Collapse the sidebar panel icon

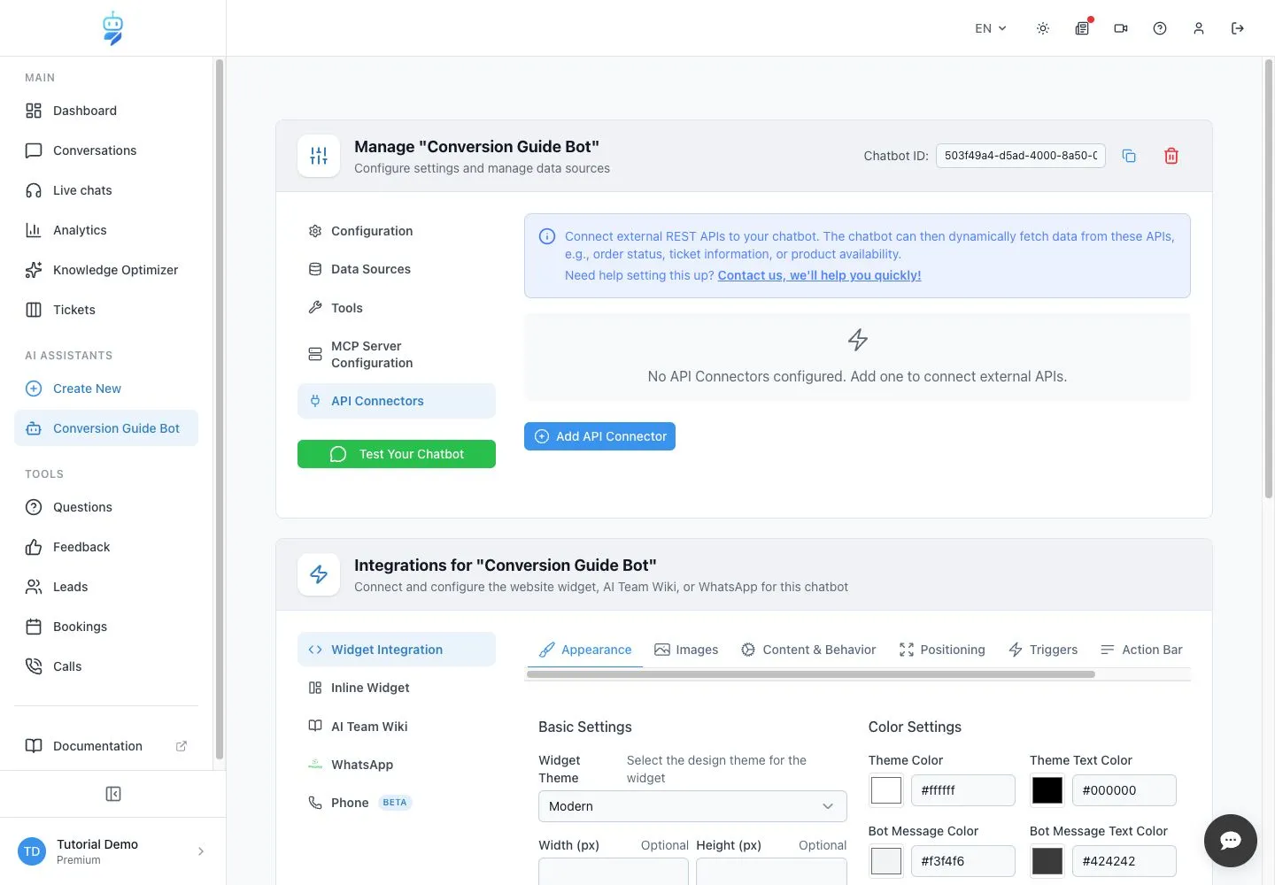point(113,794)
